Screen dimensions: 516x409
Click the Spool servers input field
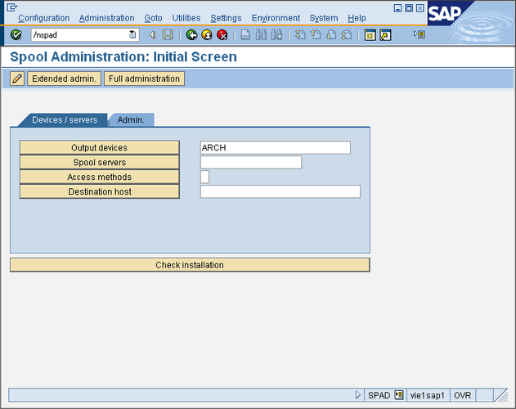pyautogui.click(x=250, y=162)
